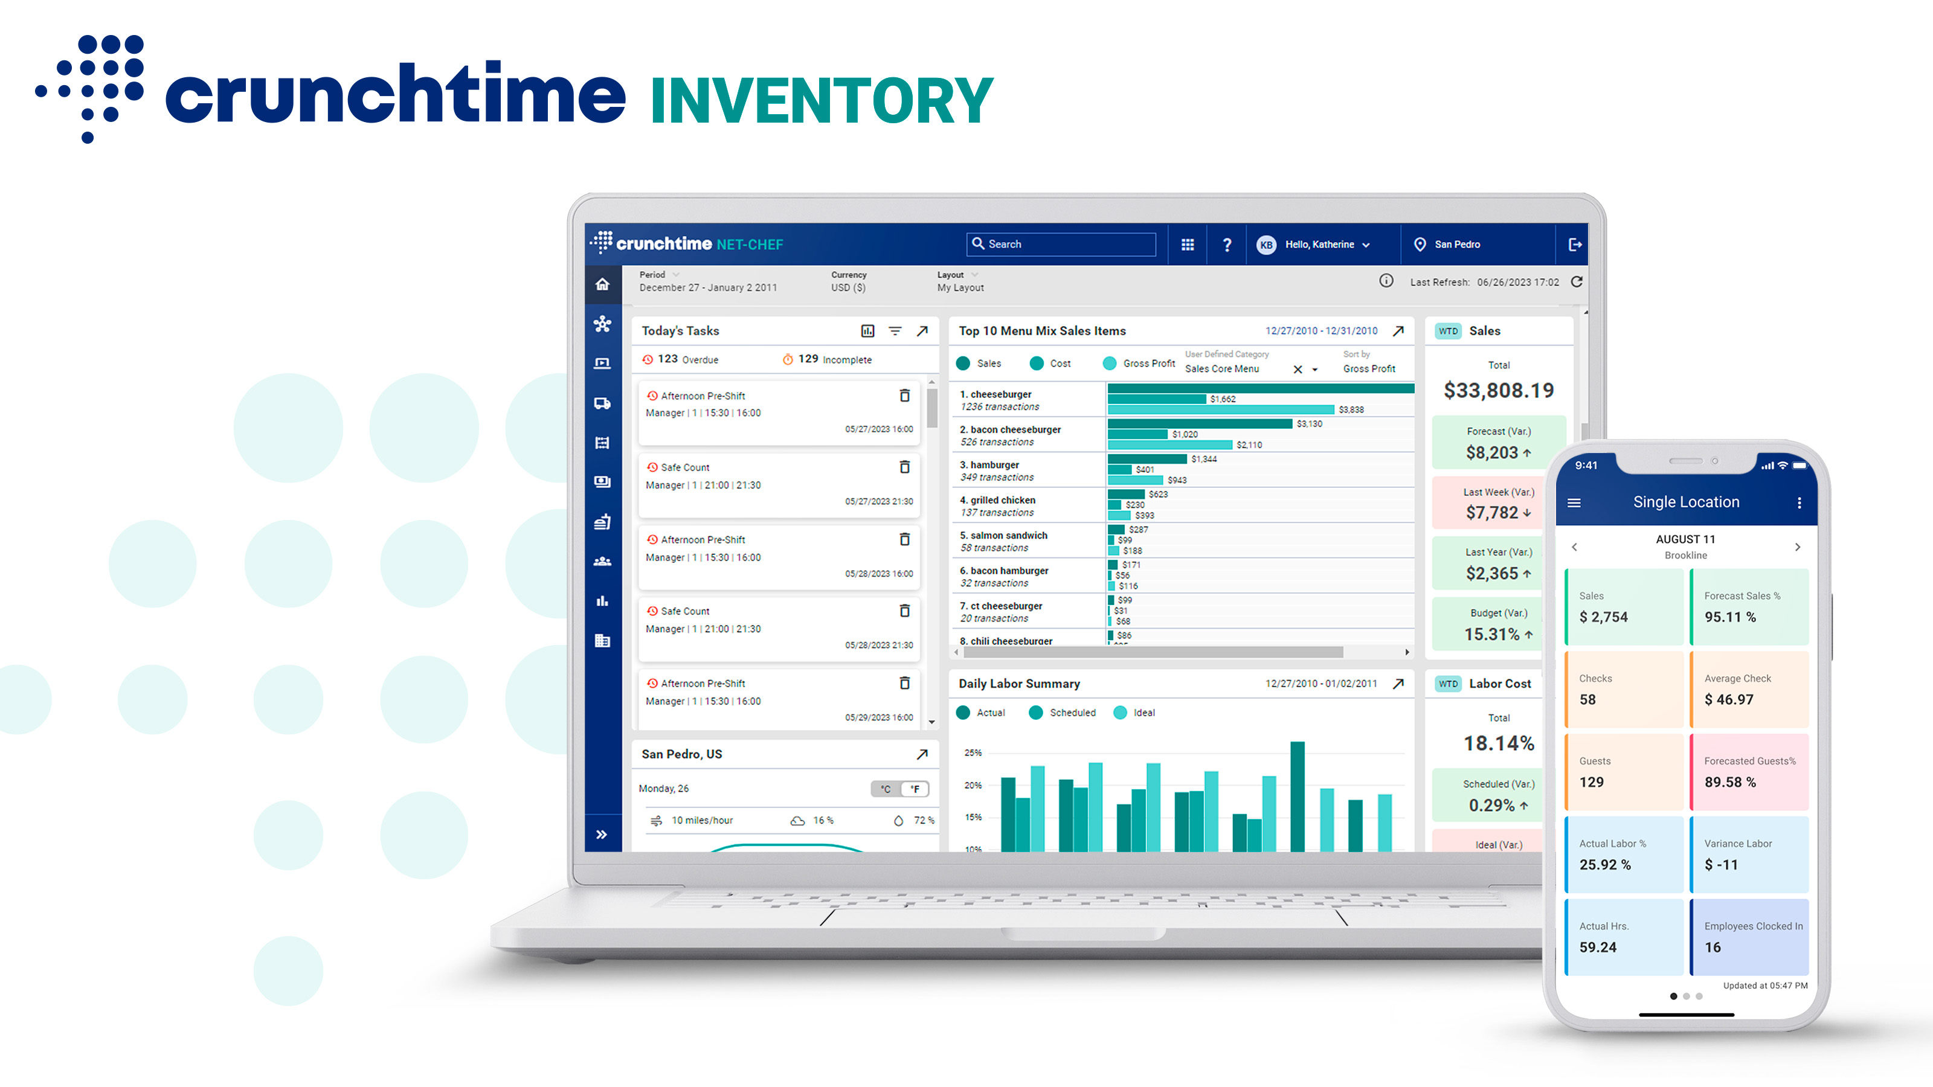Screen dimensions: 1933x1087
Task: Click the Cost legend color dot
Action: [x=1037, y=364]
